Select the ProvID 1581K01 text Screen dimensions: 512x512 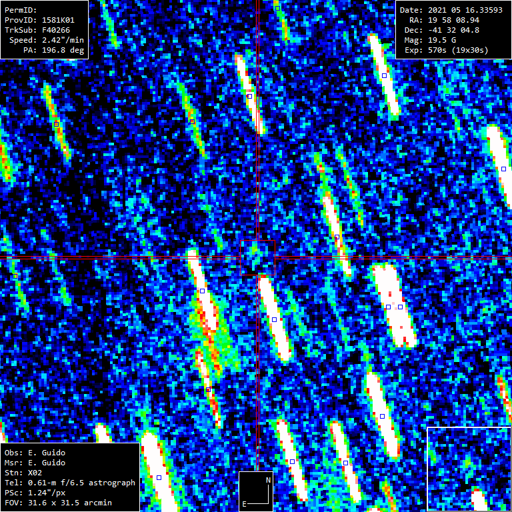[39, 20]
